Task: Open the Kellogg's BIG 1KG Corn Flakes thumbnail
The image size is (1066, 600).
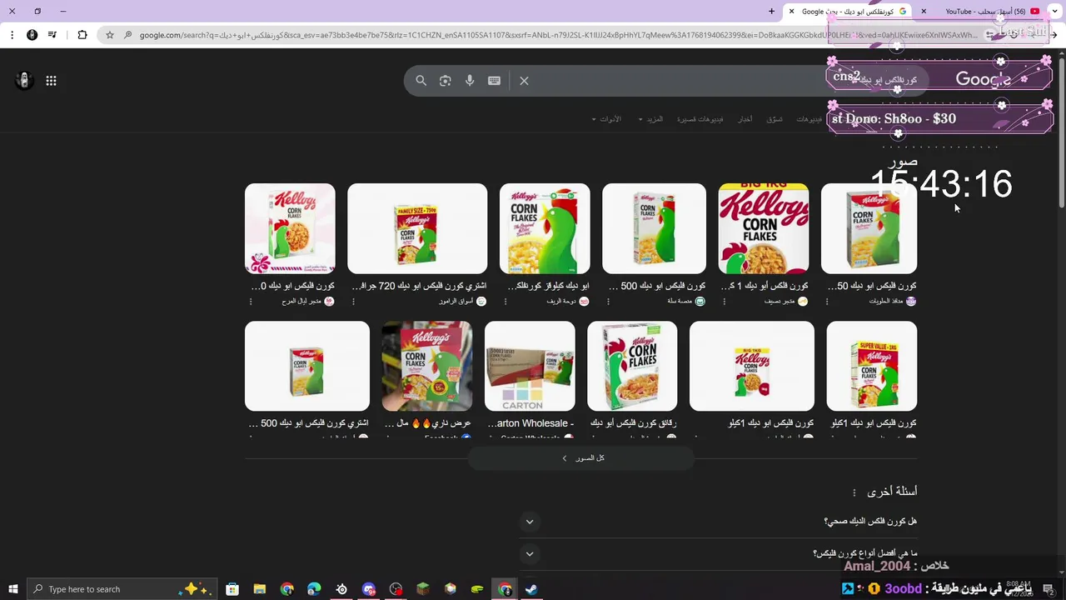Action: (x=764, y=228)
